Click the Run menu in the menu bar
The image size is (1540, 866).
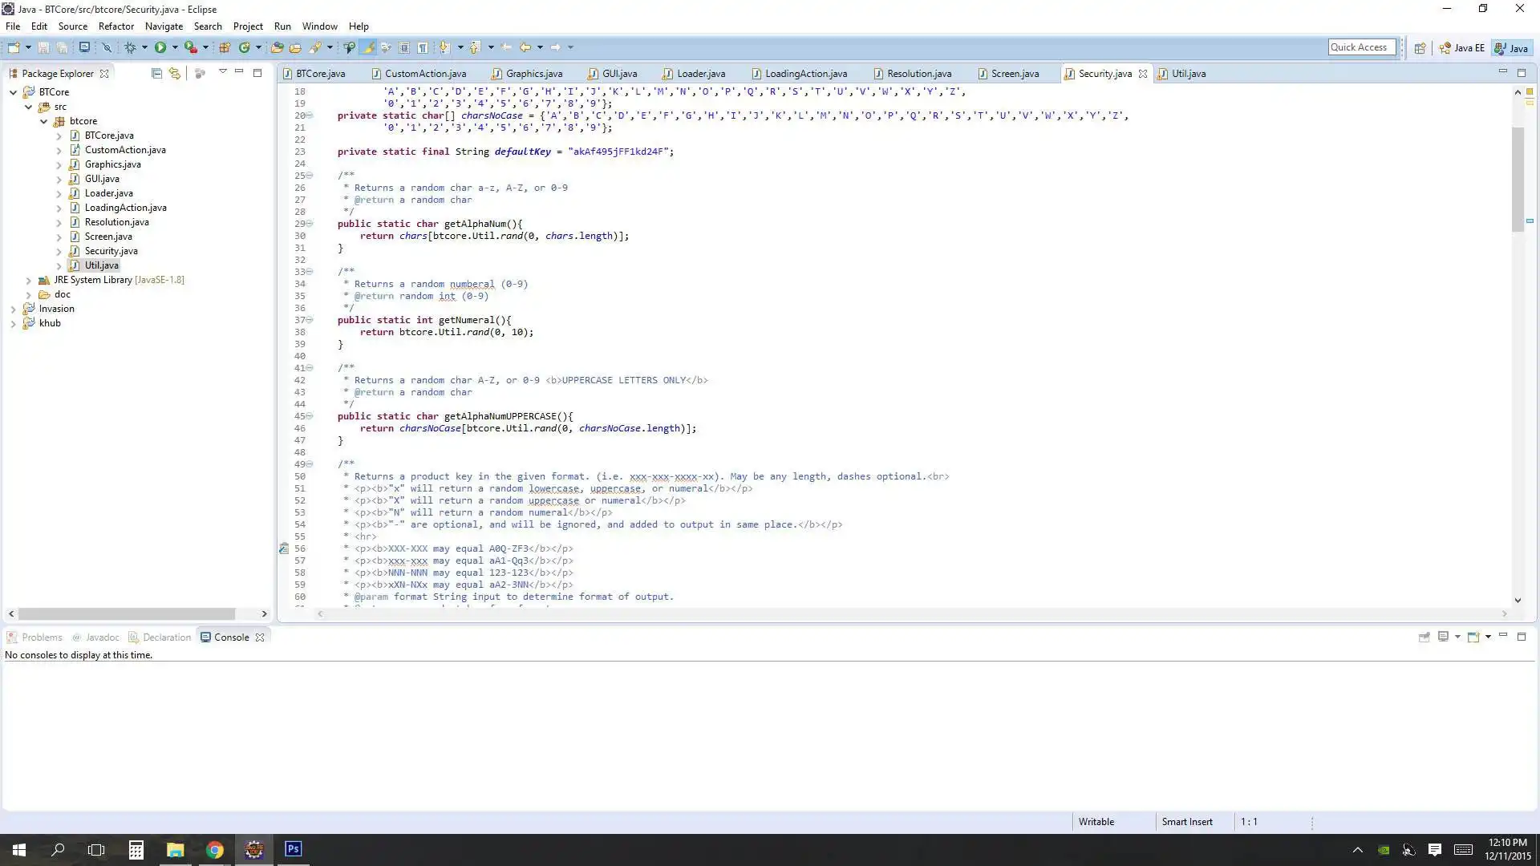tap(280, 26)
